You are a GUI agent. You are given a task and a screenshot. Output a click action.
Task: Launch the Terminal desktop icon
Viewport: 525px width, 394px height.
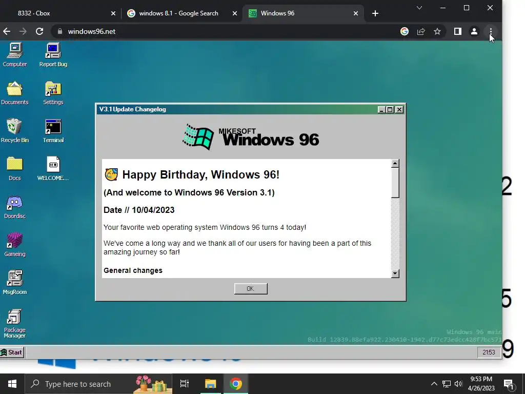(x=53, y=131)
